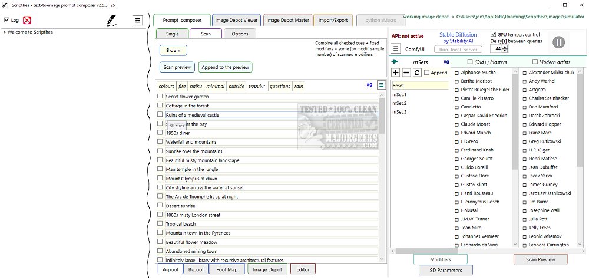The height and width of the screenshot is (280, 589).
Task: Open the Image Depot Viewer tab
Action: tap(236, 20)
